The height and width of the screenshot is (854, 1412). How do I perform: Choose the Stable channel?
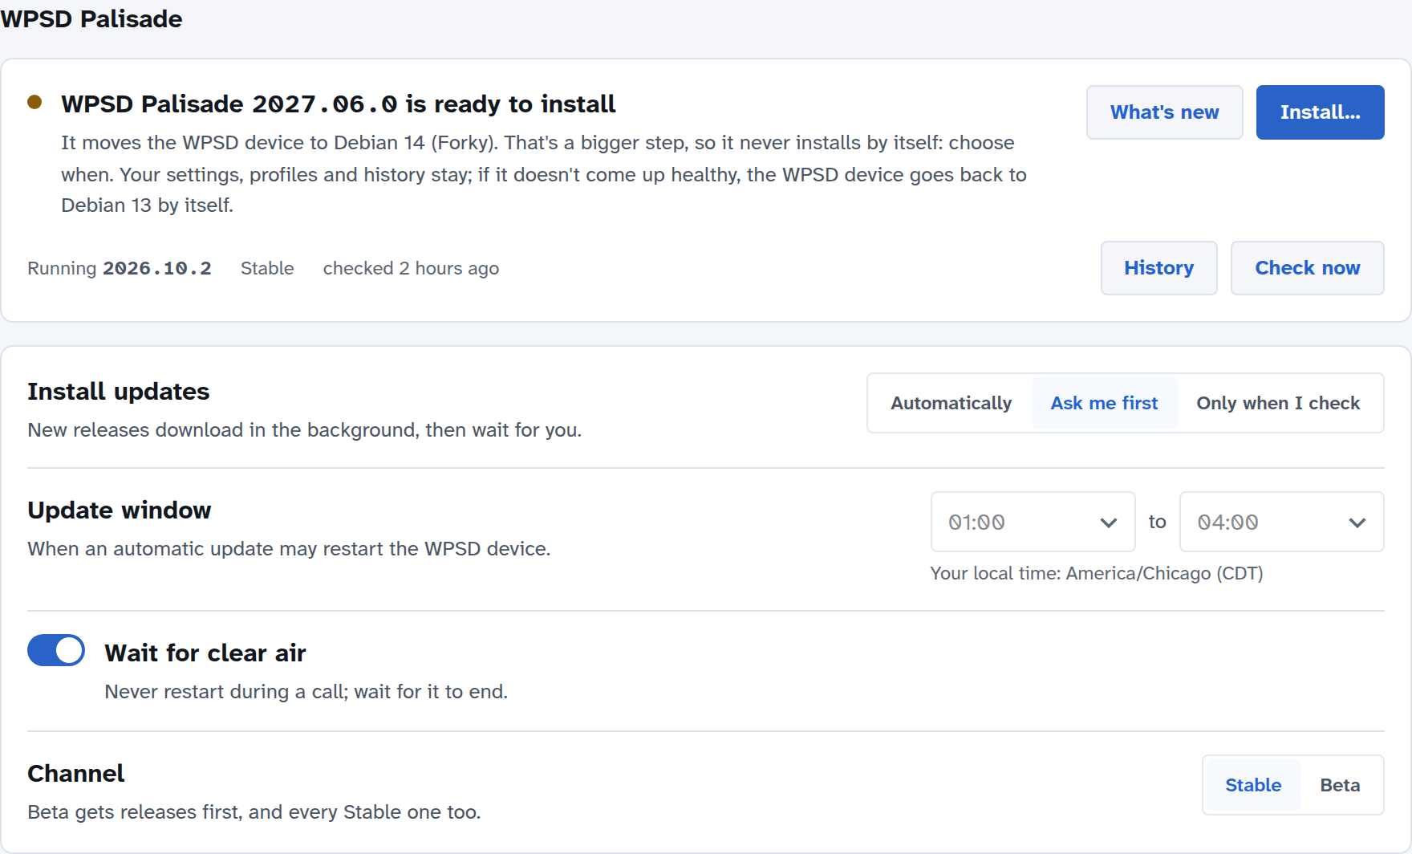pyautogui.click(x=1253, y=785)
